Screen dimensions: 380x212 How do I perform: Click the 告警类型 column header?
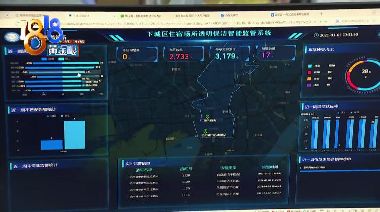coord(228,168)
